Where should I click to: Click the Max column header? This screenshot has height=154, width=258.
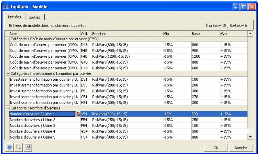[x=234, y=34]
